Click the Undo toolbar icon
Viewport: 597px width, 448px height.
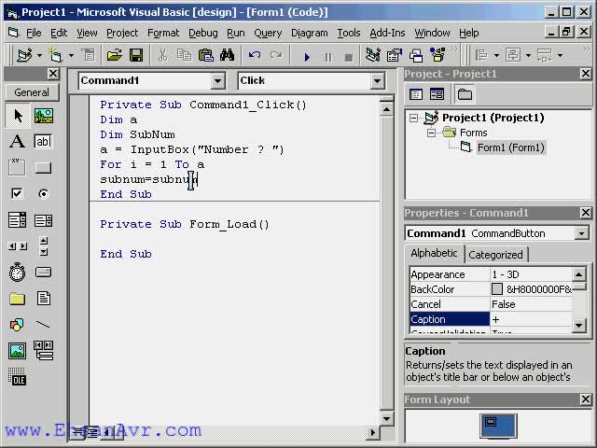[255, 56]
